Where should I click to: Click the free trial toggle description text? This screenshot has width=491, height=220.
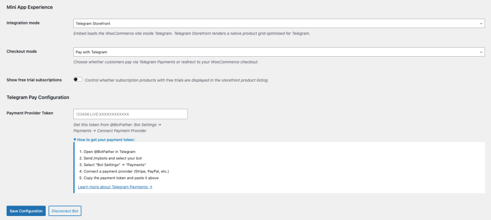coord(177,80)
